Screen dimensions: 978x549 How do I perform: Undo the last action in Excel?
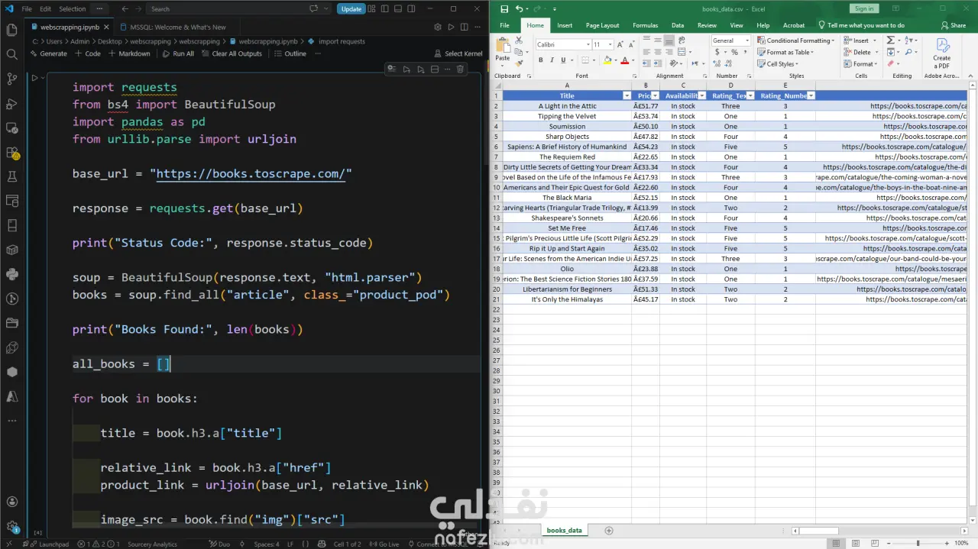pyautogui.click(x=519, y=8)
